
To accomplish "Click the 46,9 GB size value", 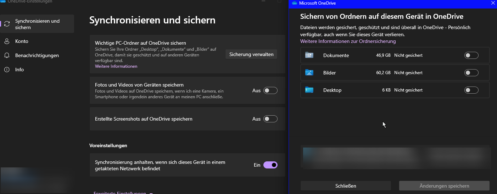I will click(x=383, y=55).
